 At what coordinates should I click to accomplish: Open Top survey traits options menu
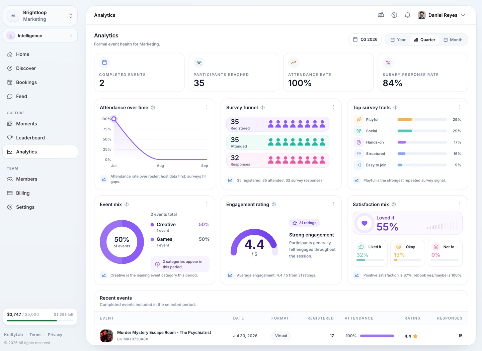460,107
